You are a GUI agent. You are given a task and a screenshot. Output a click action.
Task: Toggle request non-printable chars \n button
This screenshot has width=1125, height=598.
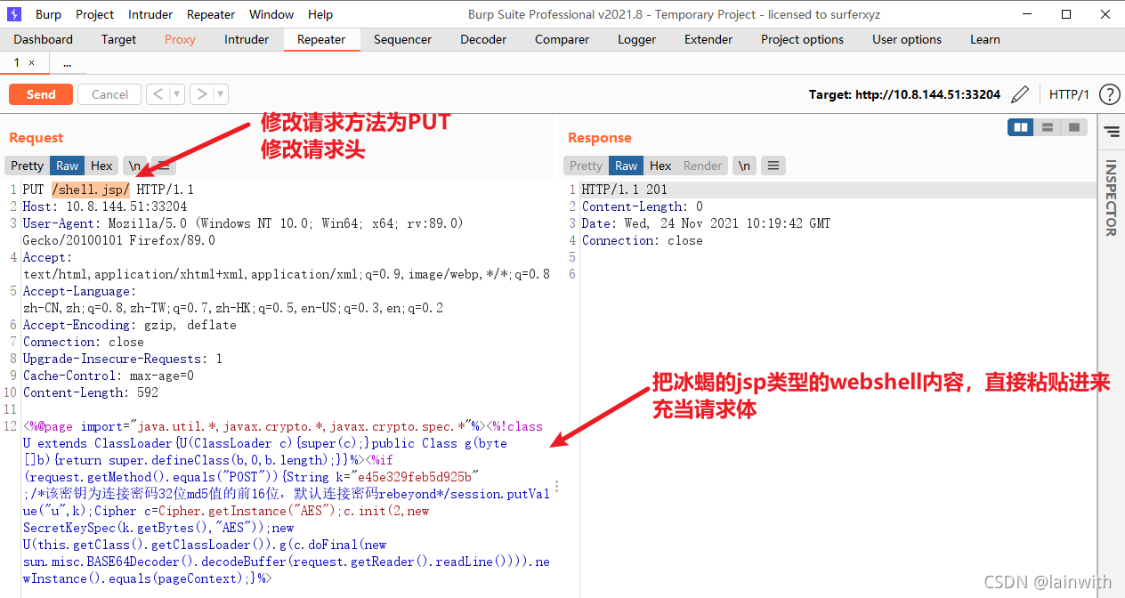[134, 166]
